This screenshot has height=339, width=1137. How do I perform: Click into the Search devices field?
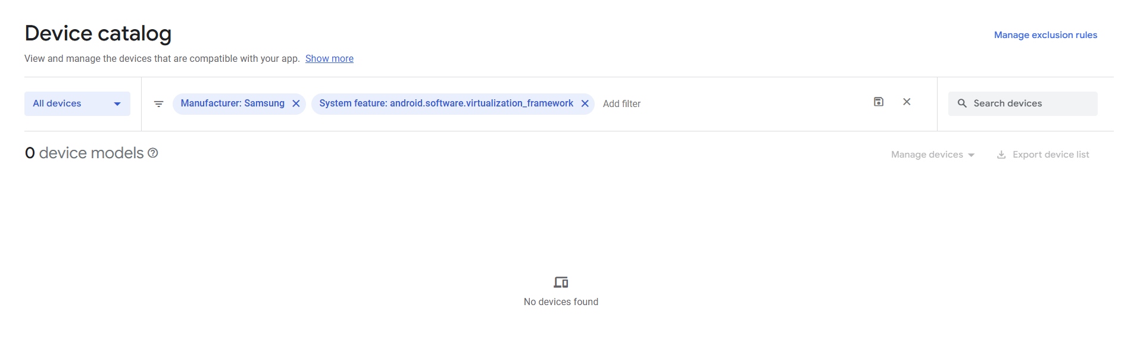(1031, 103)
